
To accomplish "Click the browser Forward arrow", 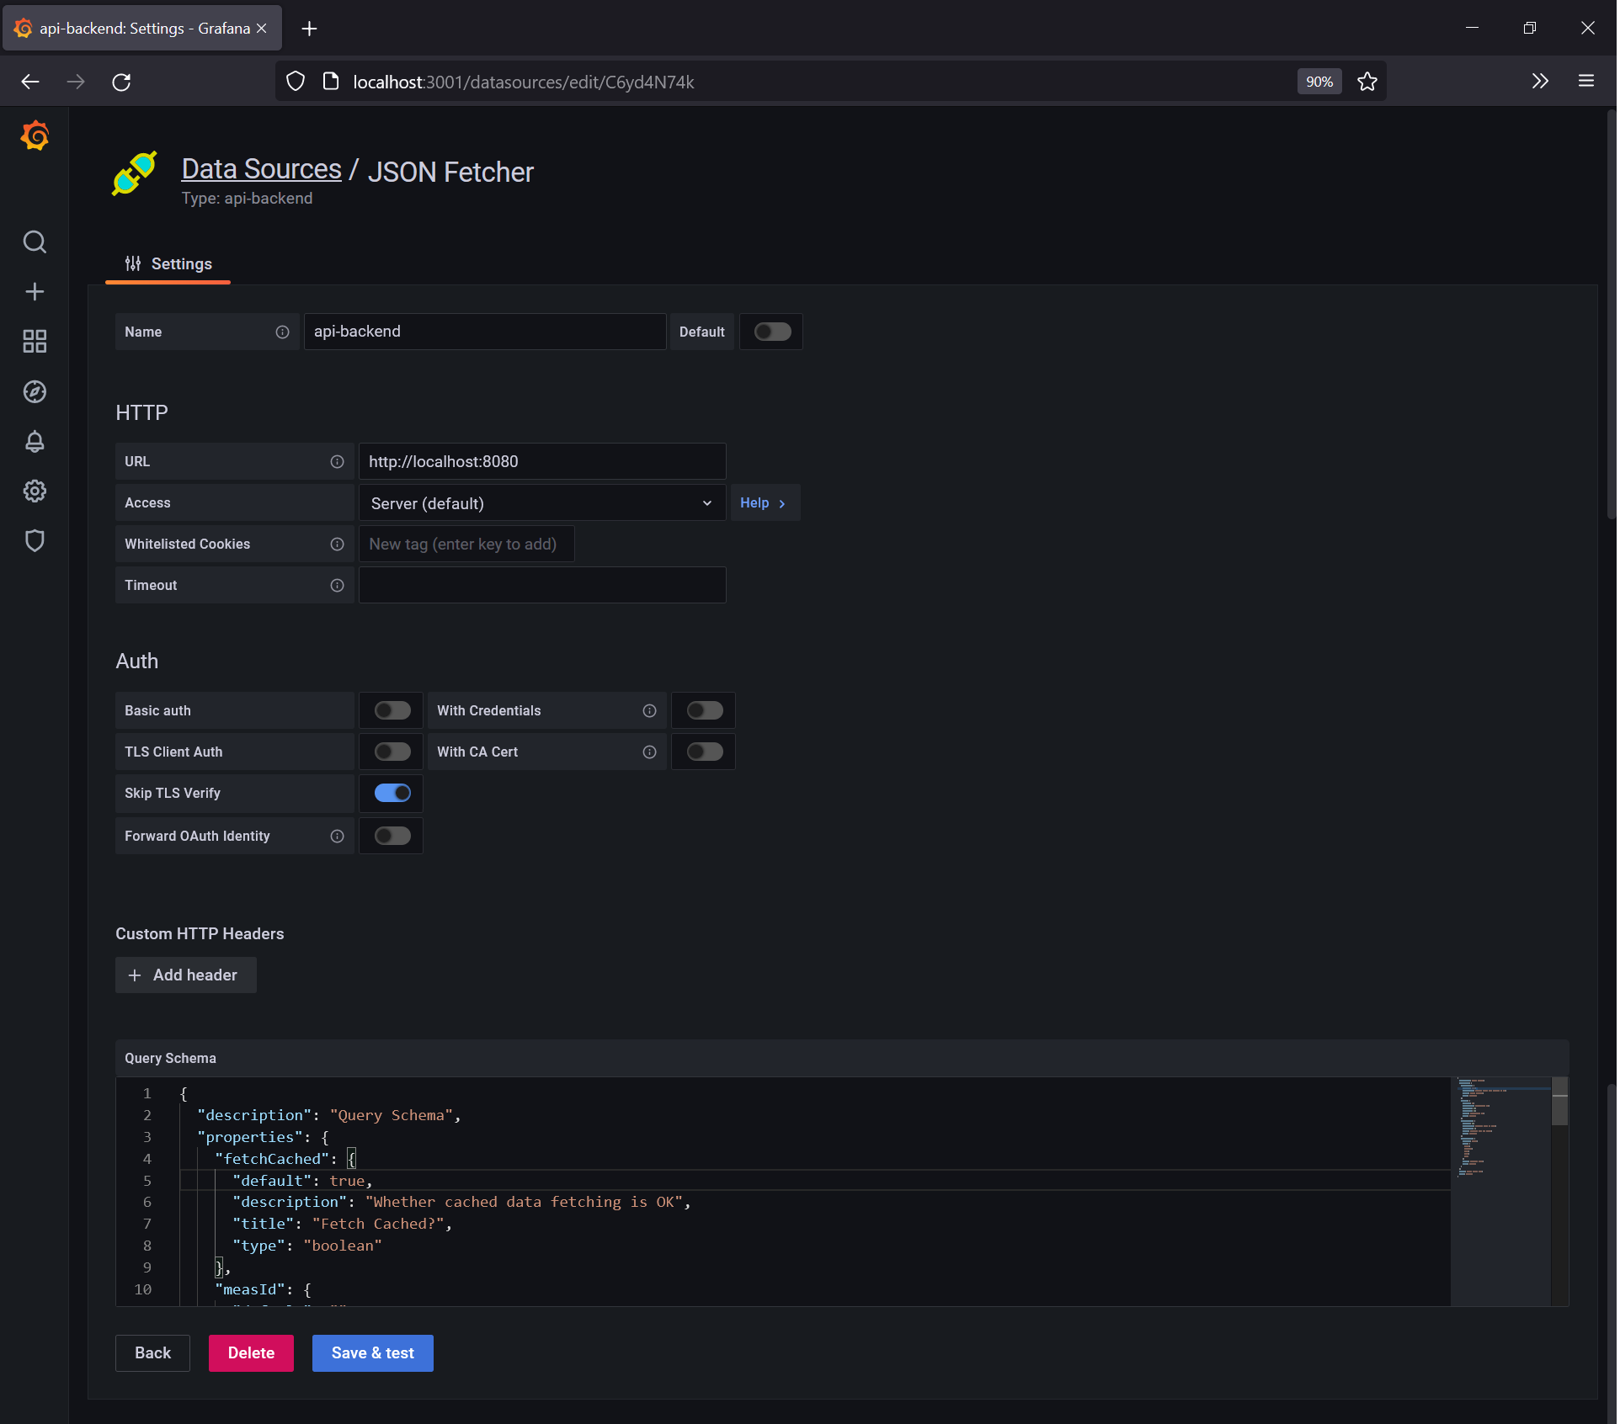I will (x=76, y=82).
